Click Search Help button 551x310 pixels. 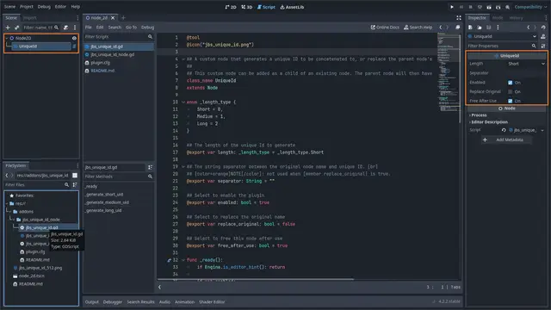pyautogui.click(x=418, y=27)
